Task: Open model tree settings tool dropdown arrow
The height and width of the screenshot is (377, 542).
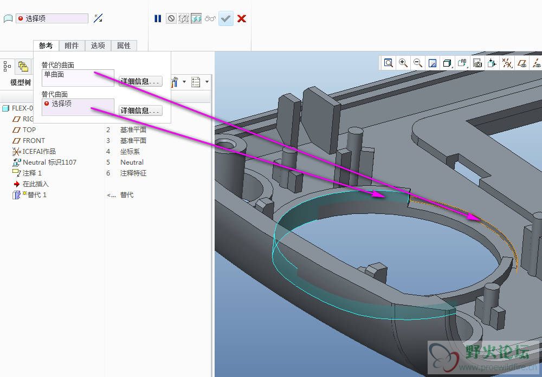Action: coord(184,82)
